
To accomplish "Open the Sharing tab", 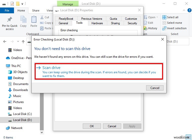I will [115, 23].
